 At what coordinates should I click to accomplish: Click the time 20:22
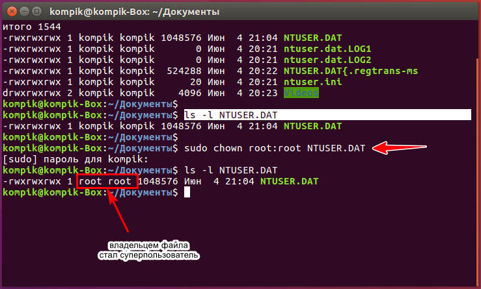[x=263, y=71]
